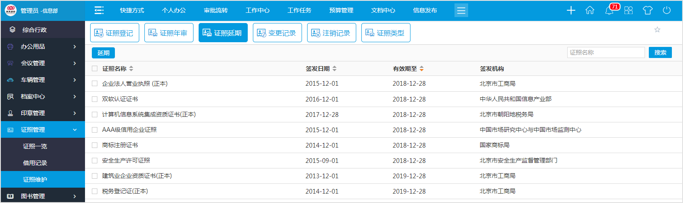
Task: Switch to the 注销记录 tab
Action: (331, 33)
